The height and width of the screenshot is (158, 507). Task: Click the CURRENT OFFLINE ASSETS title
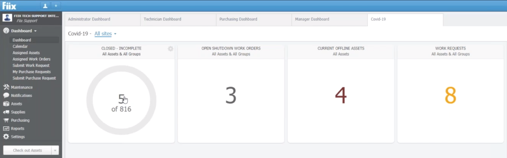click(x=341, y=48)
